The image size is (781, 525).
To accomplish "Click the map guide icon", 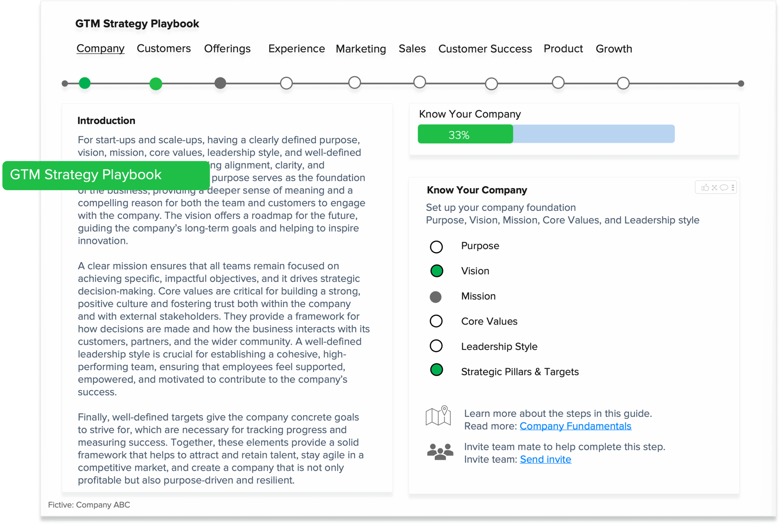I will [438, 416].
